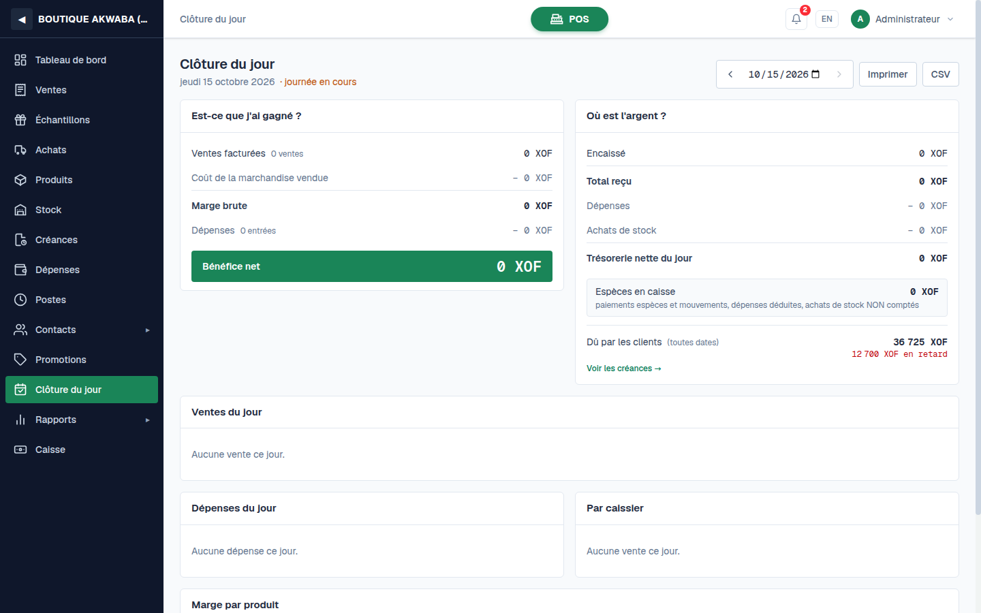Click the '12 700 XOF en retard' amount
Viewport: 981px width, 613px height.
pos(899,354)
